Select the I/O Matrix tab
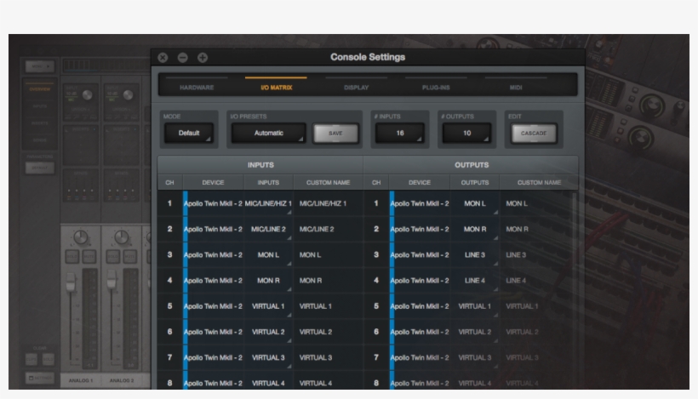 click(276, 87)
